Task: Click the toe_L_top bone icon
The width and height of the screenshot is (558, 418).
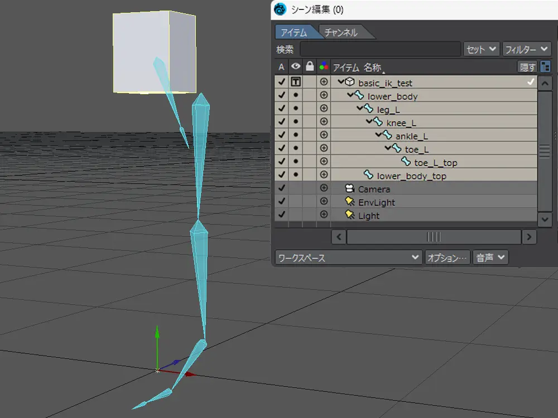Action: pos(406,163)
